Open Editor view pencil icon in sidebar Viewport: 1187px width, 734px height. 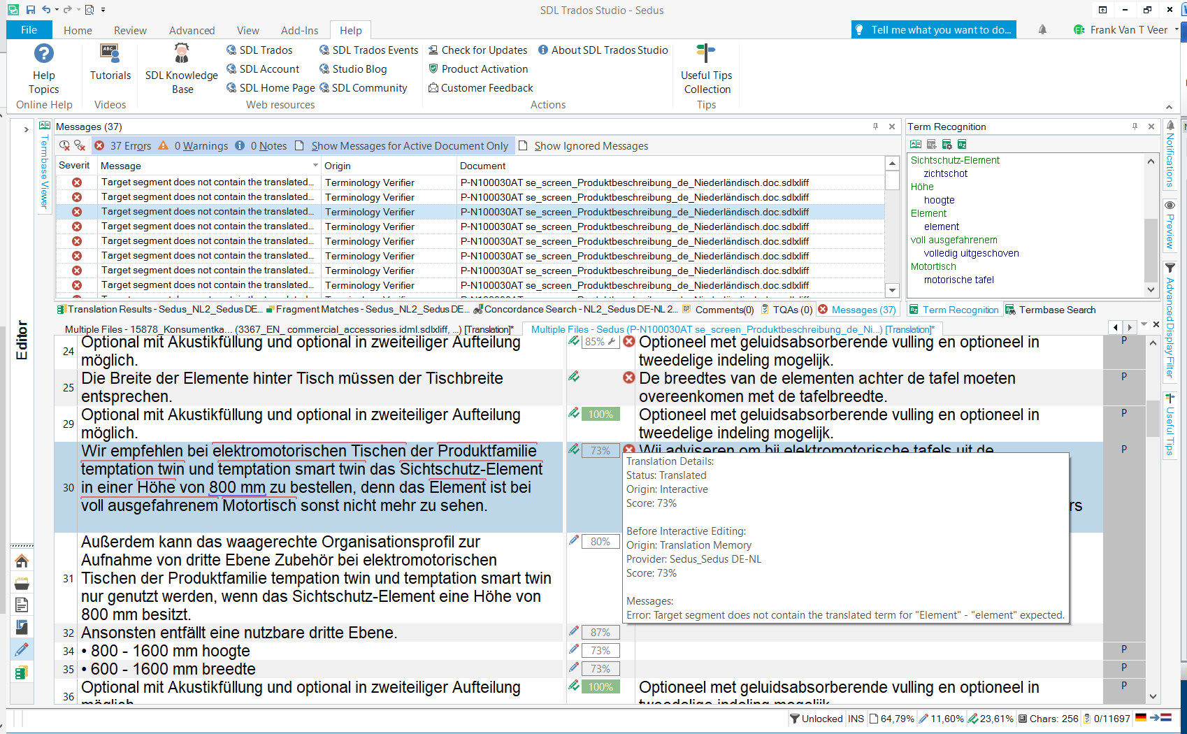pyautogui.click(x=22, y=649)
